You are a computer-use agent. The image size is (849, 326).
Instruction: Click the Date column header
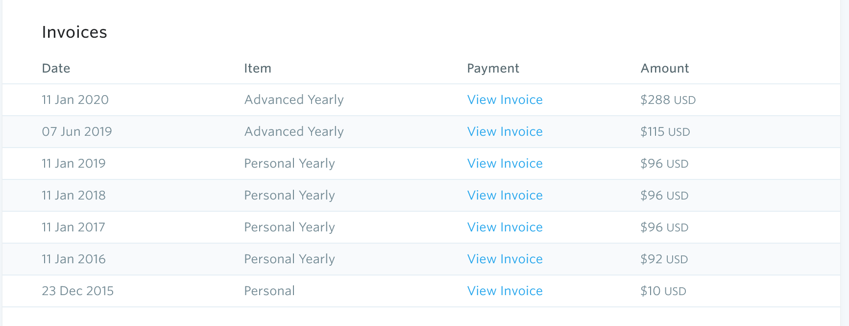pos(56,68)
